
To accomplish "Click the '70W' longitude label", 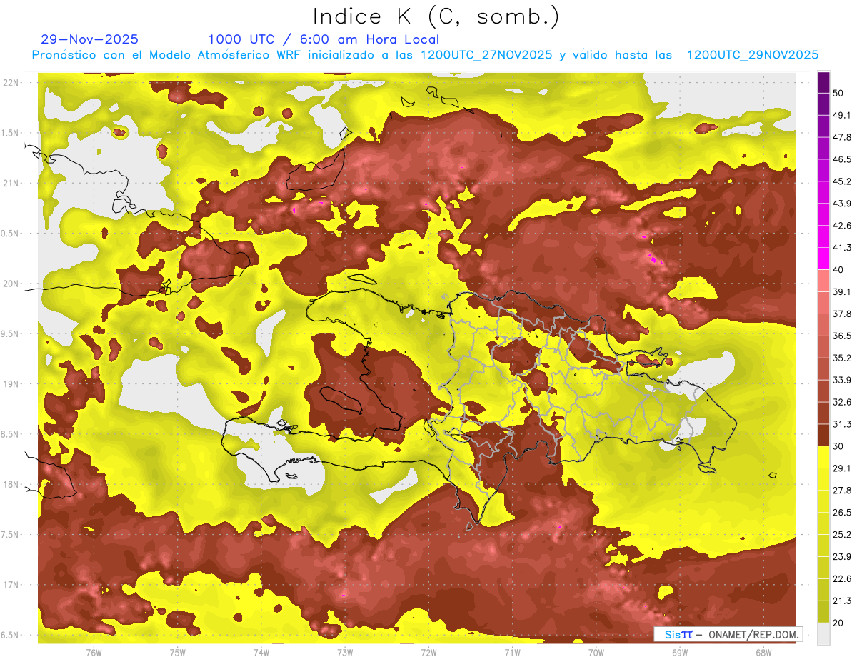I will coord(596,653).
